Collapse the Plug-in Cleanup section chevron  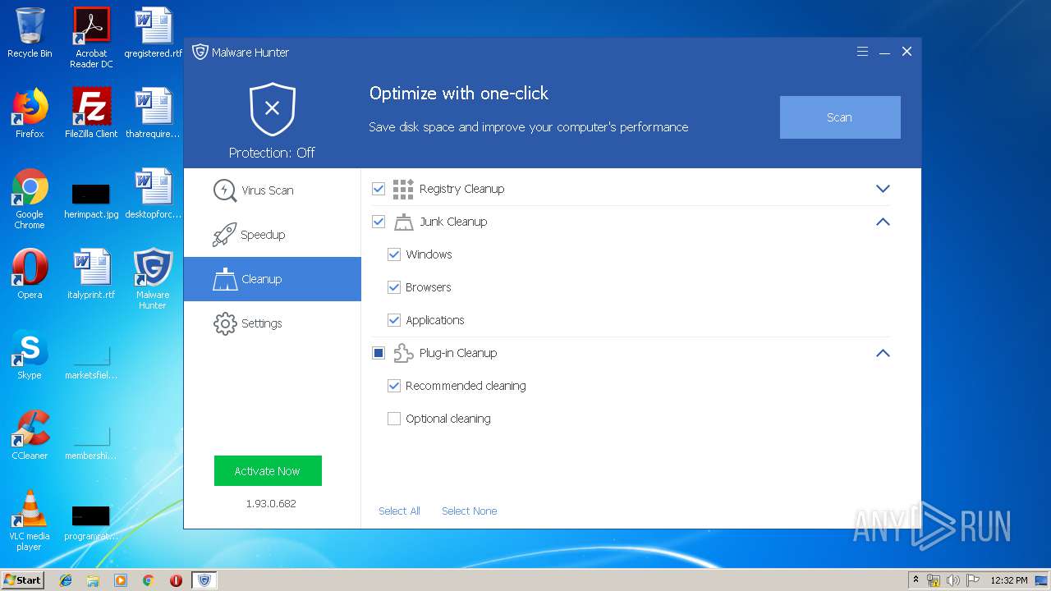[x=883, y=353]
